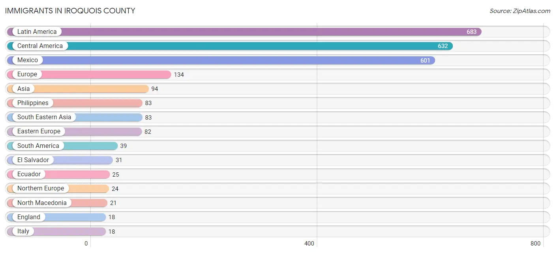Click the value 18 next to the Italy bar
555x253 pixels.
(x=112, y=232)
